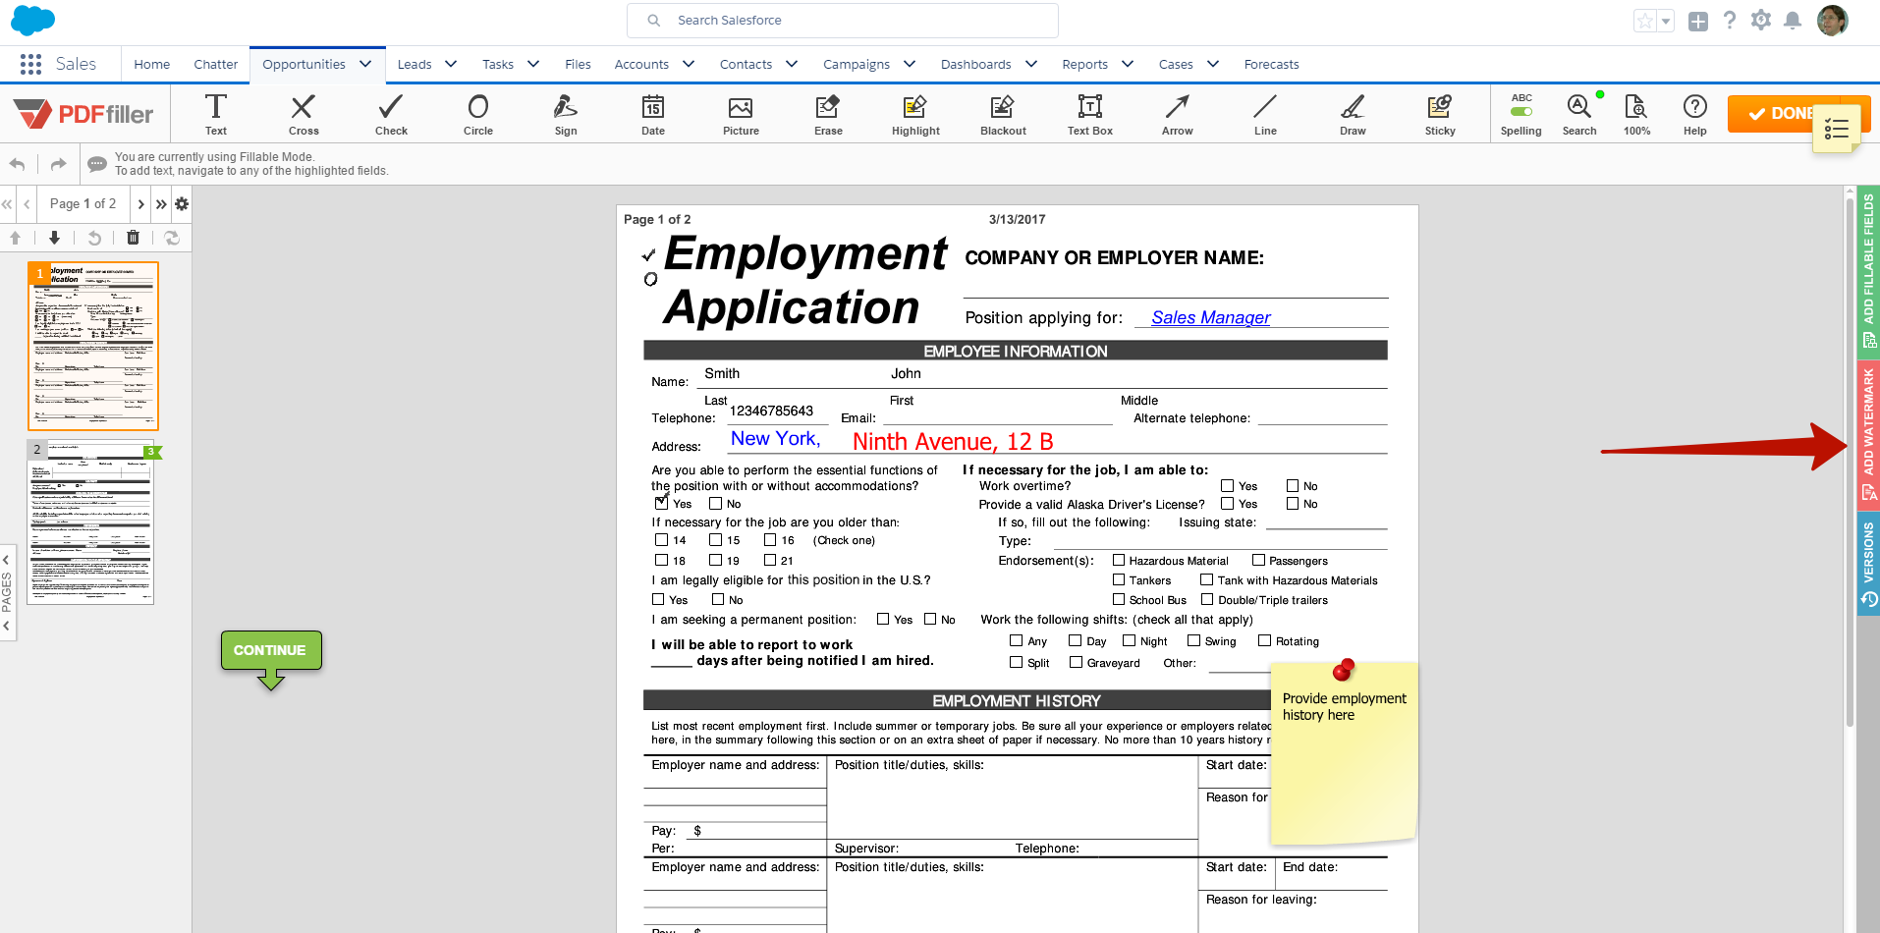This screenshot has height=933, width=1880.
Task: Click the Sales Manager position field
Action: point(1261,317)
